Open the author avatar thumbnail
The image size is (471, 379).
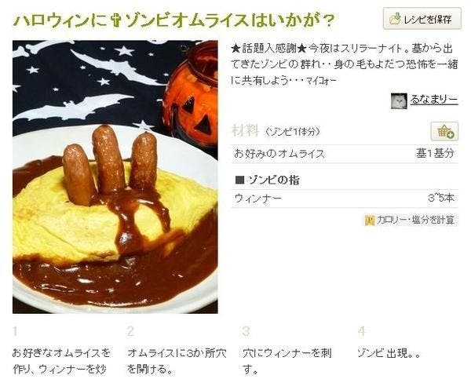point(399,100)
